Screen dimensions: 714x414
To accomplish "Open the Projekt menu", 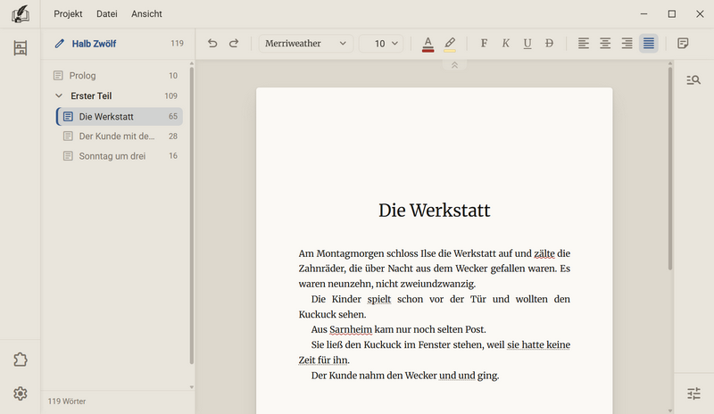I will pyautogui.click(x=68, y=14).
